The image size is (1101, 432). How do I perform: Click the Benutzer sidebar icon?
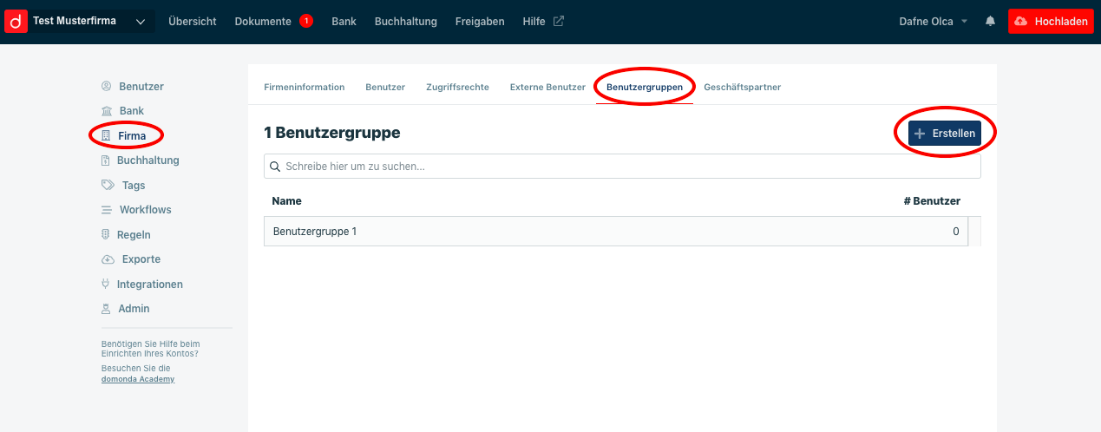107,86
